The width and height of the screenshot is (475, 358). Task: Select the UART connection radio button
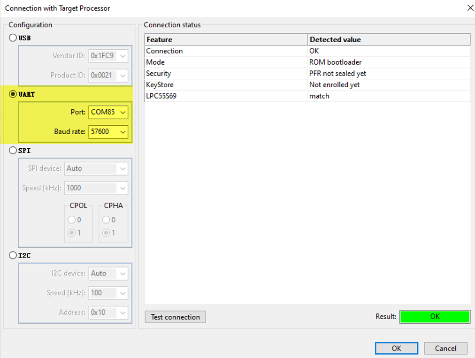click(x=13, y=94)
